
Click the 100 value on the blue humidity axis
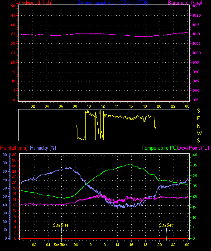[x=4, y=155]
